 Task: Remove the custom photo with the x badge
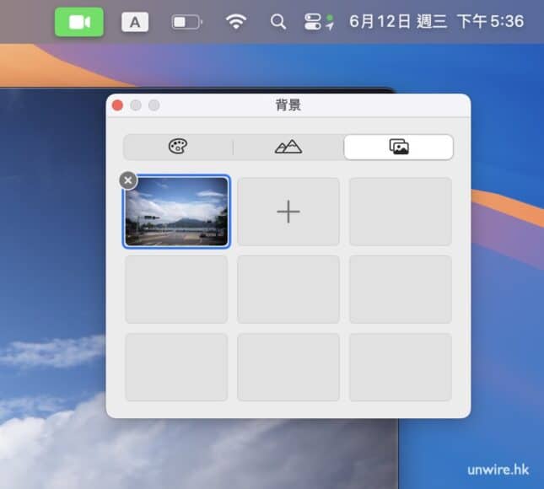[127, 180]
